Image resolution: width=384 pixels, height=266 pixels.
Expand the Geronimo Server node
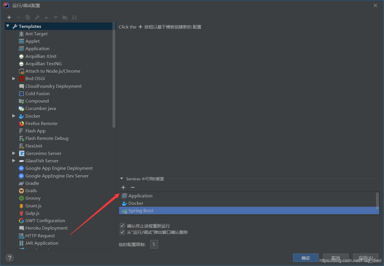pyautogui.click(x=14, y=154)
